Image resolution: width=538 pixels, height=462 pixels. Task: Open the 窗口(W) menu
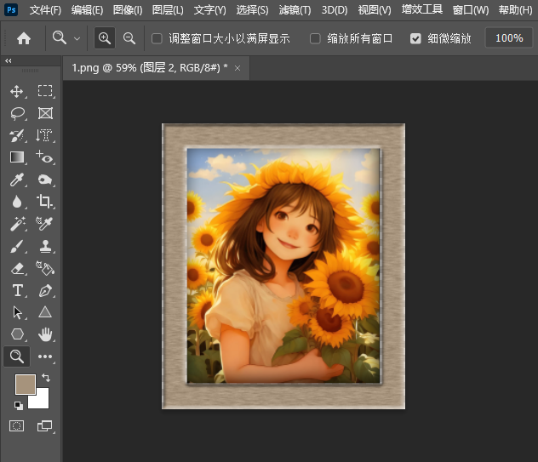471,10
